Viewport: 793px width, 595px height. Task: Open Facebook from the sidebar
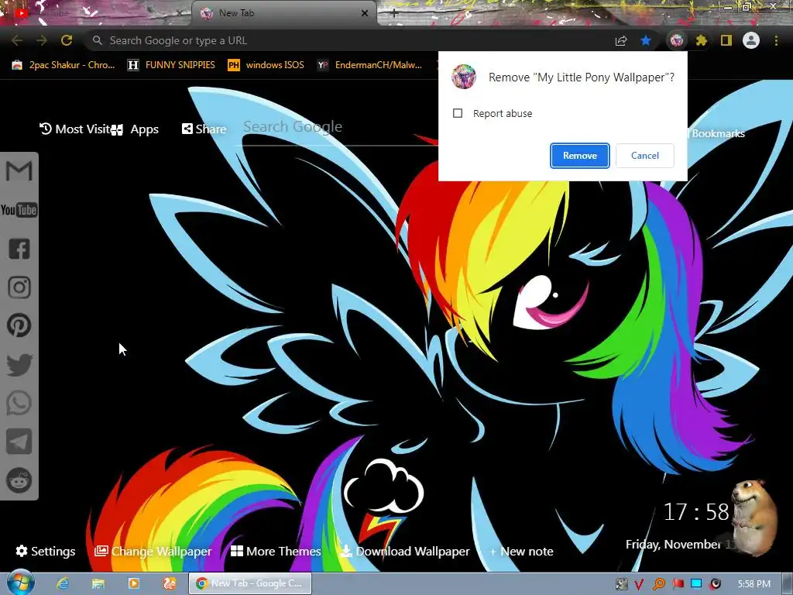pos(19,249)
